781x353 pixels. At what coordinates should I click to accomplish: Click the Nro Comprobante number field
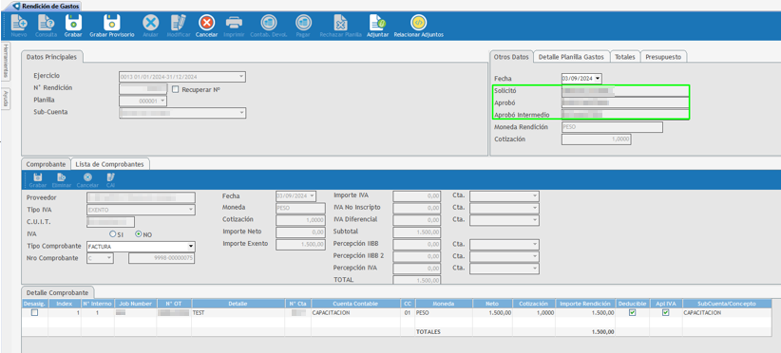pyautogui.click(x=162, y=258)
